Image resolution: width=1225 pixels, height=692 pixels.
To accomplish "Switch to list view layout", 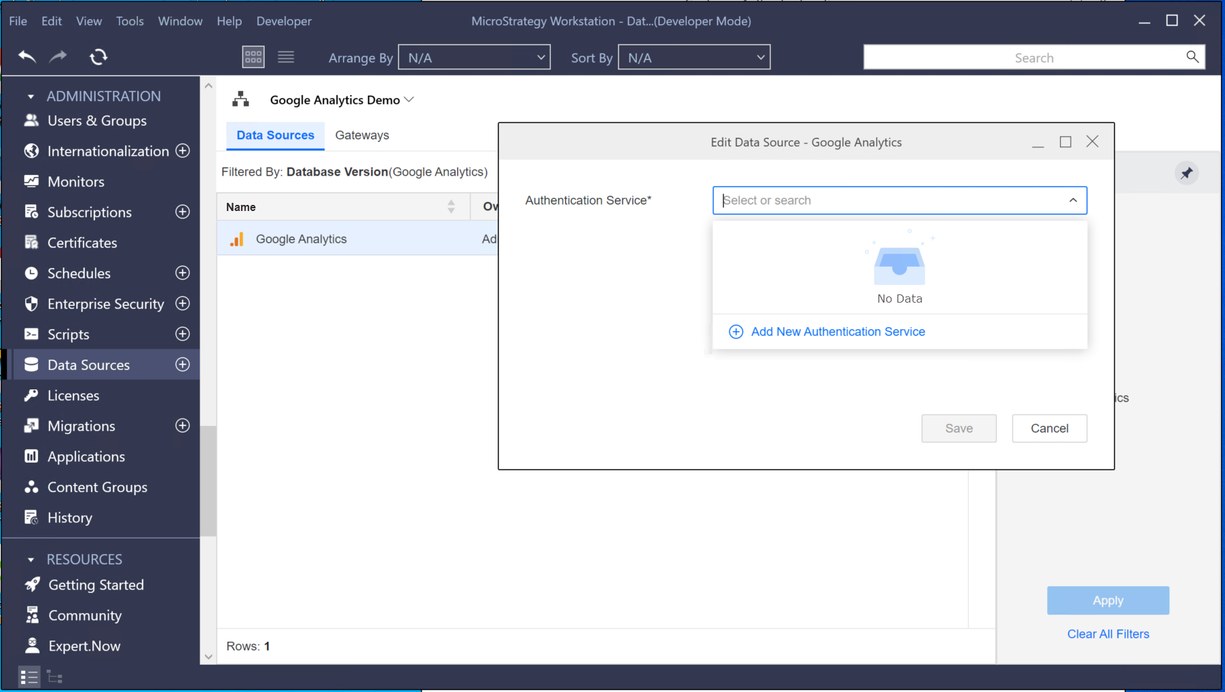I will [x=286, y=57].
